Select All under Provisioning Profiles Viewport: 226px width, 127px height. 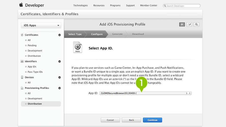pos(29,93)
